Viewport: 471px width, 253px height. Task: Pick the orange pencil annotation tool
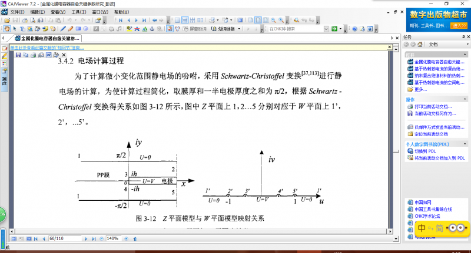tap(70, 29)
